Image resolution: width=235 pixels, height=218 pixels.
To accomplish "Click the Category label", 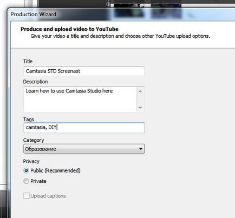I will coord(34,140).
